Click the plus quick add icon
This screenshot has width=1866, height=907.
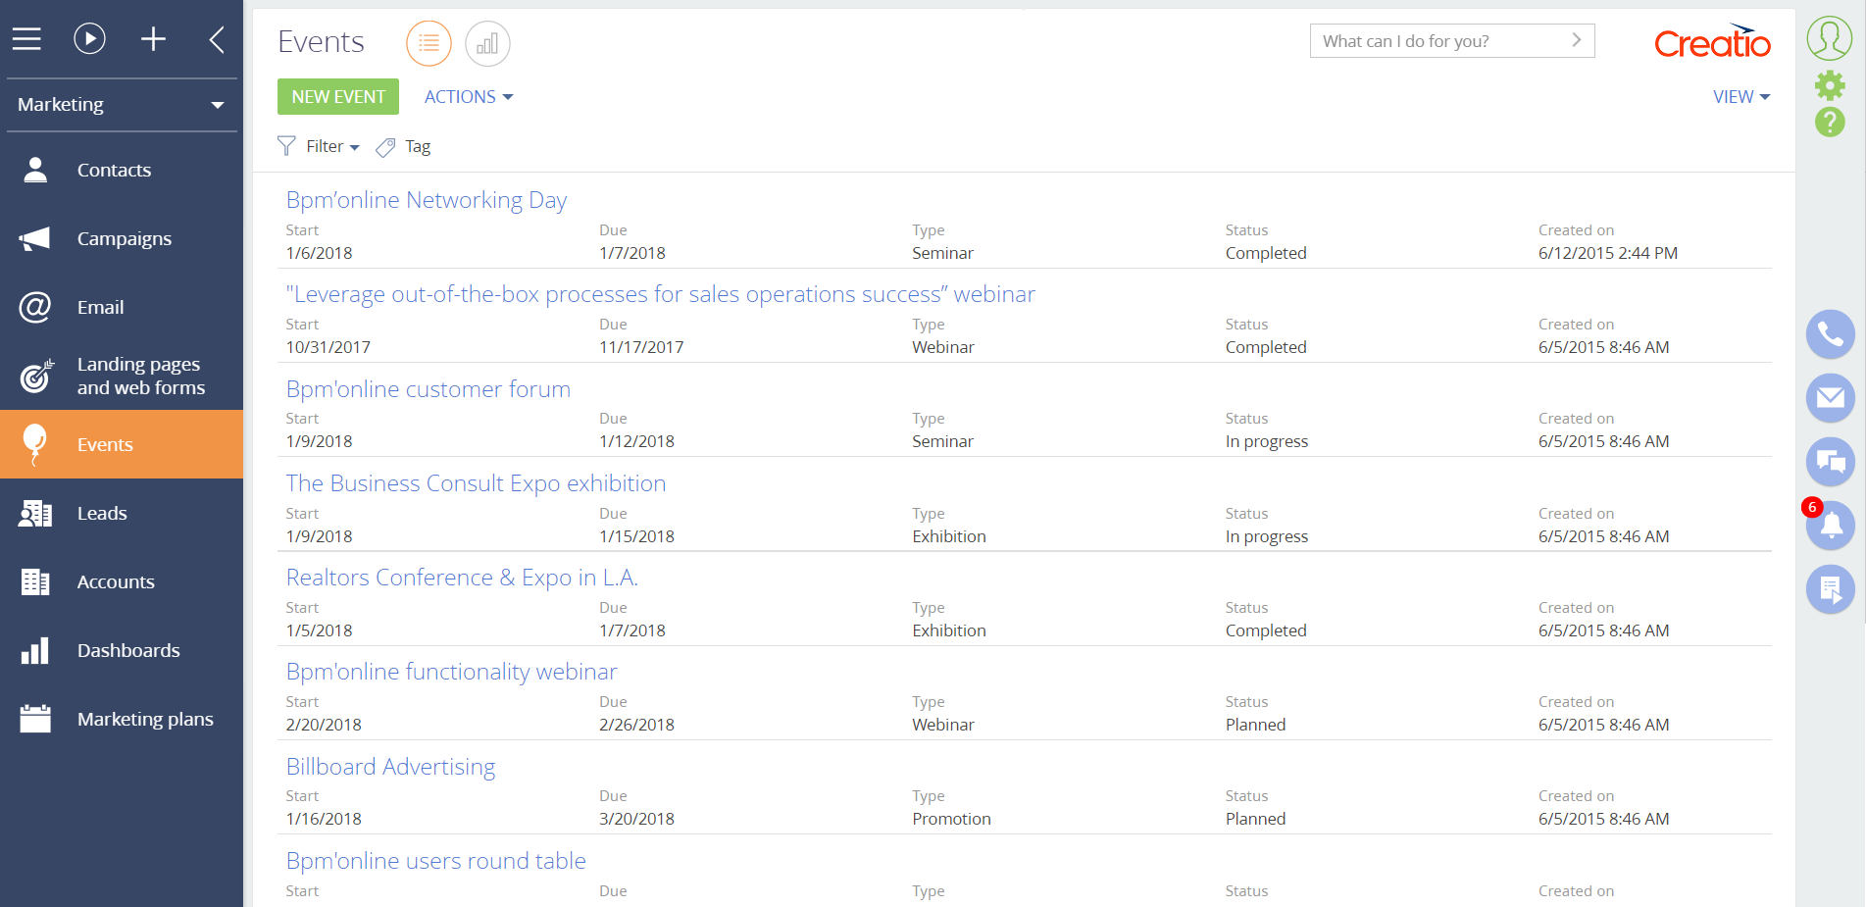(x=153, y=39)
